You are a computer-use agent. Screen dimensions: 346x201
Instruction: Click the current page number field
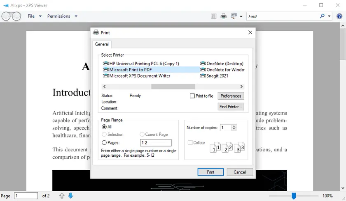[26, 196]
